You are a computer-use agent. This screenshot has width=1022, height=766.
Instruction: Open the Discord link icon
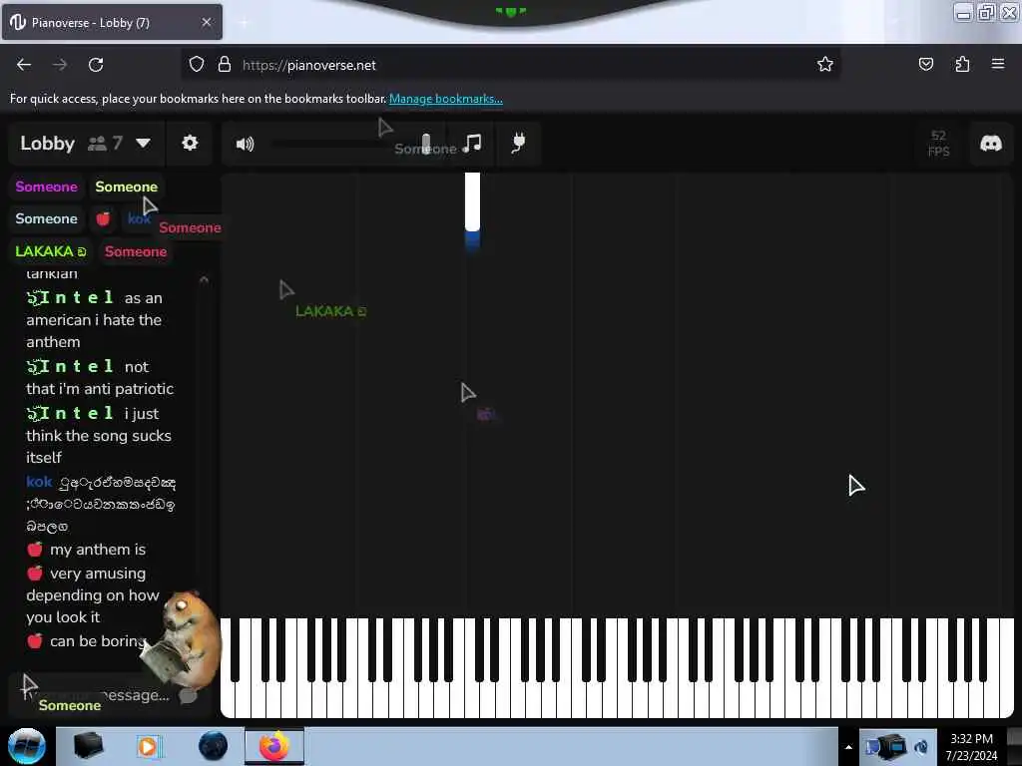(x=991, y=144)
